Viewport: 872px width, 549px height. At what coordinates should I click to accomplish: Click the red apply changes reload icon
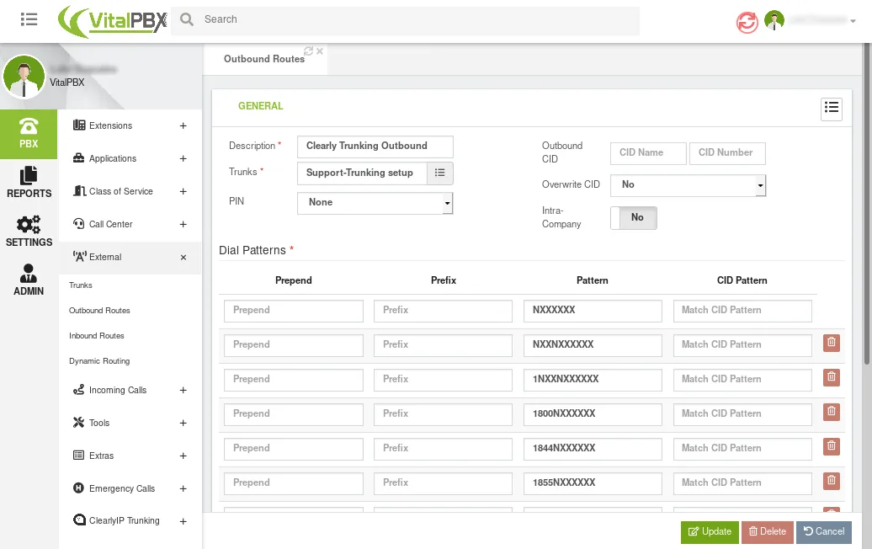747,22
